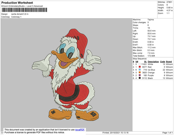Select the Red thread color swatch

(140, 67)
